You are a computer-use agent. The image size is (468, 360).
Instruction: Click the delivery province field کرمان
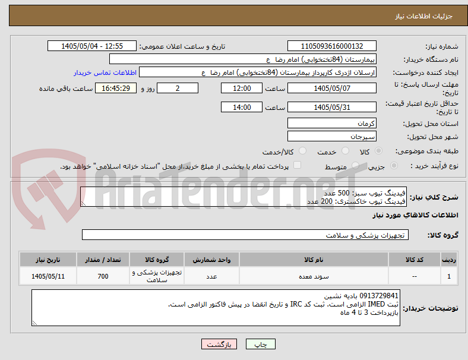coord(332,124)
